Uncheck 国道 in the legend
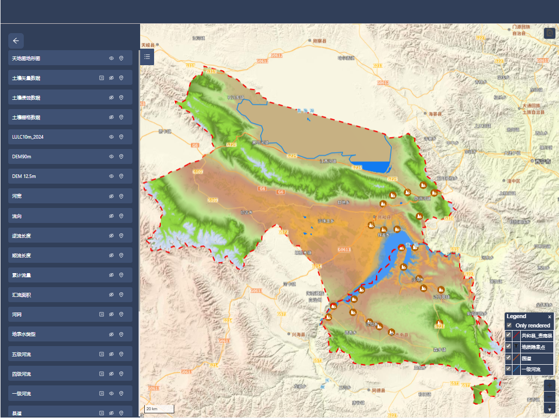Image resolution: width=559 pixels, height=418 pixels. (509, 358)
